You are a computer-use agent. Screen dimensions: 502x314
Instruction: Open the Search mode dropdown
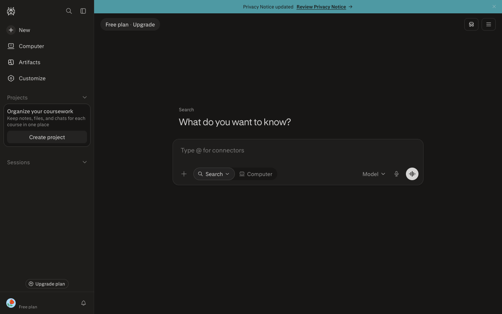[x=214, y=174]
